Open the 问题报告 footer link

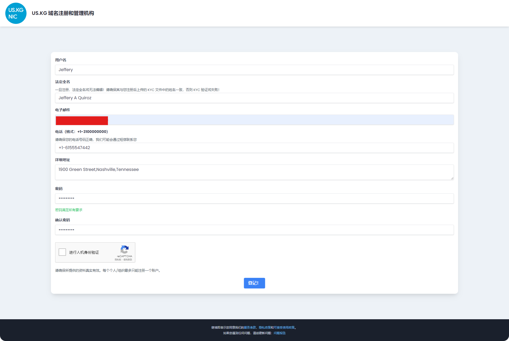(x=280, y=333)
